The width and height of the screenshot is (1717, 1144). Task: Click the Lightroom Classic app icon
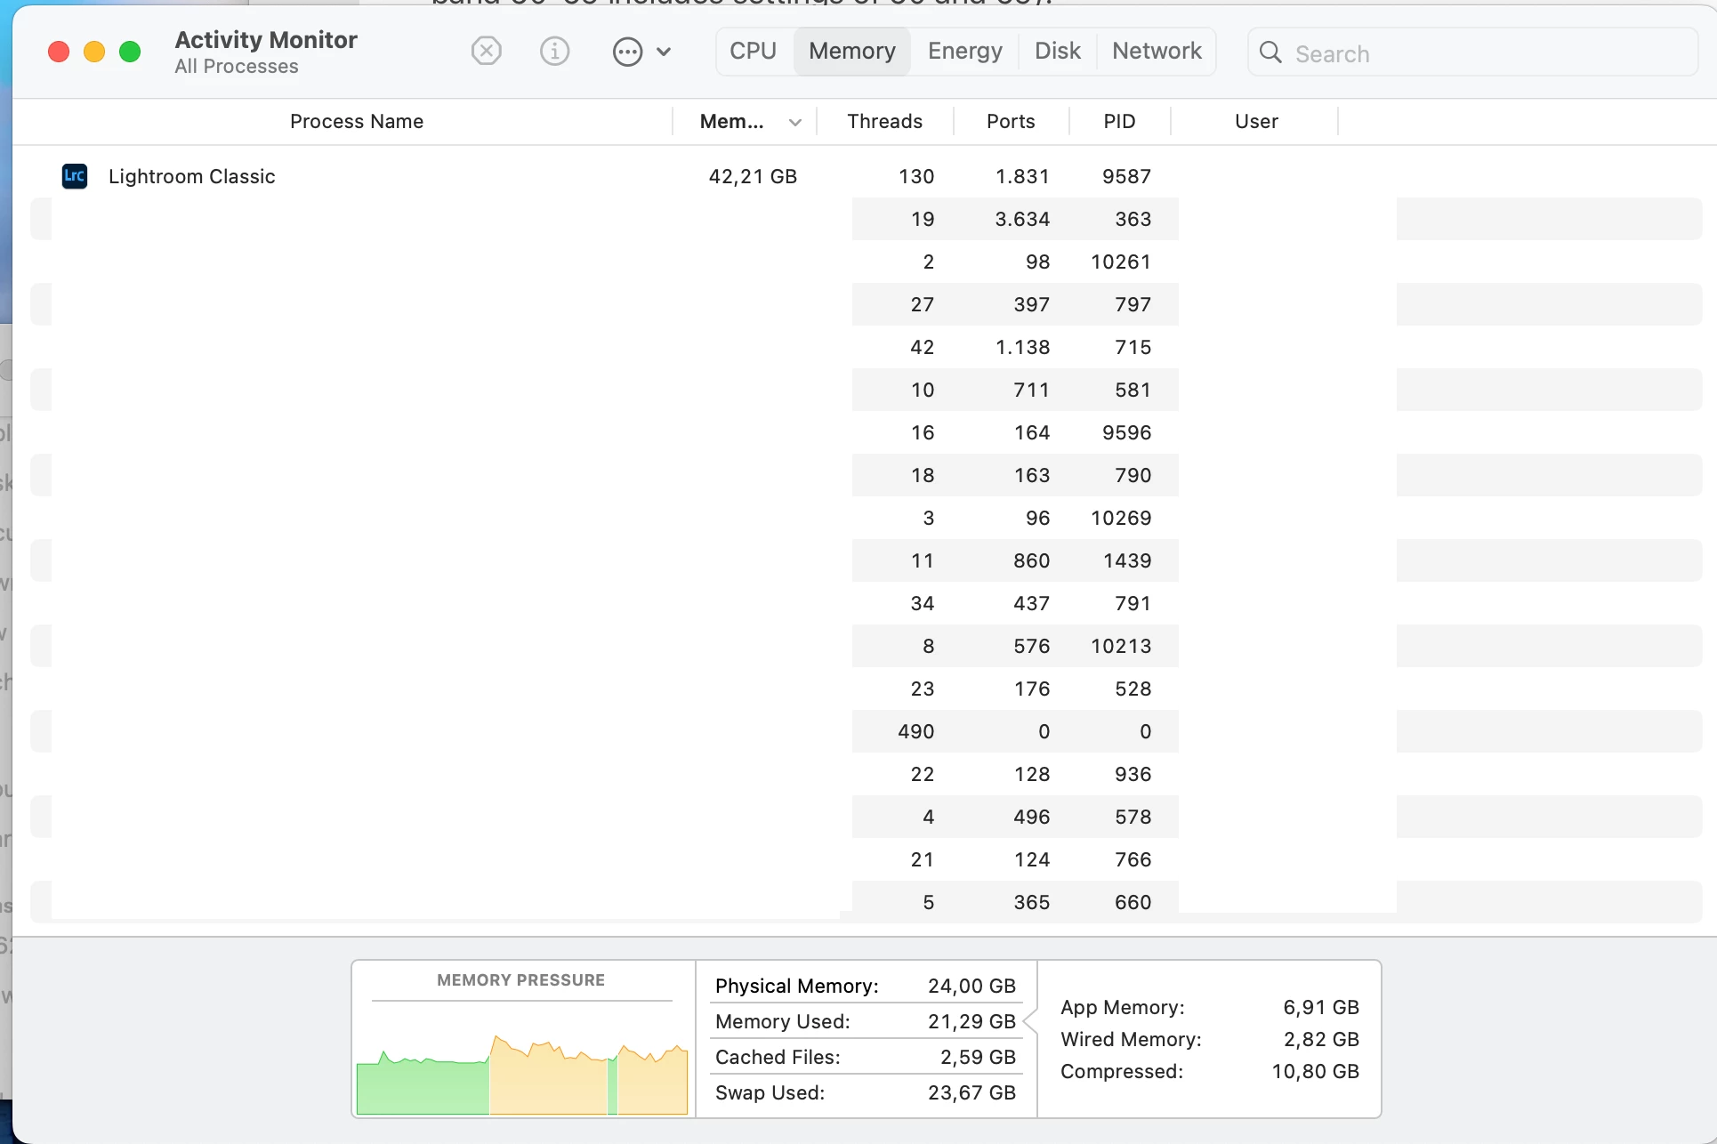(x=75, y=176)
